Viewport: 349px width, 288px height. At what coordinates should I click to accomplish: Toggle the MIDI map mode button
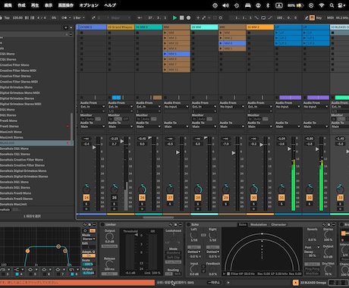(x=330, y=17)
